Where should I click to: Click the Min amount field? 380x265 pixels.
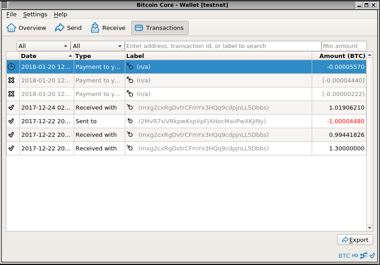[344, 46]
